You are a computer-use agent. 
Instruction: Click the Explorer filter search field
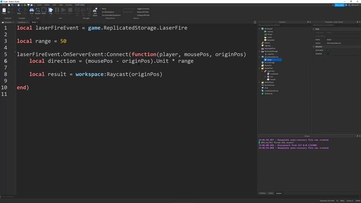[284, 25]
